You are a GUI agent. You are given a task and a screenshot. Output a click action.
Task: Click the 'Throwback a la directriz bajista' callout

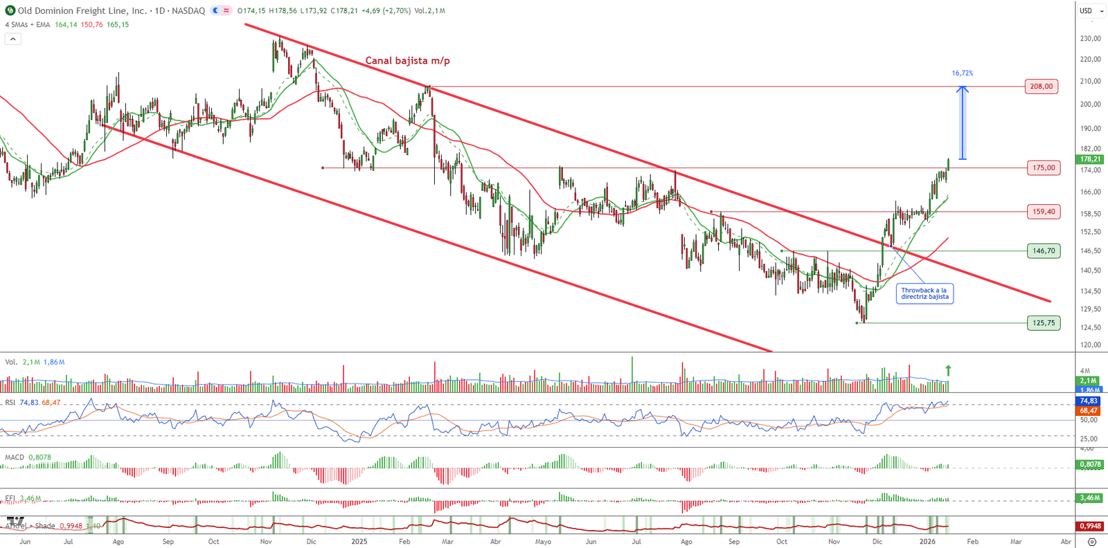pyautogui.click(x=924, y=294)
